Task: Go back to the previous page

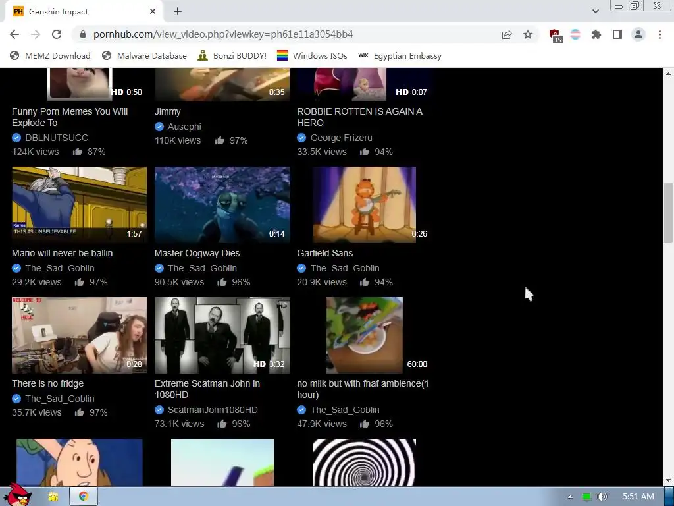Action: (14, 34)
